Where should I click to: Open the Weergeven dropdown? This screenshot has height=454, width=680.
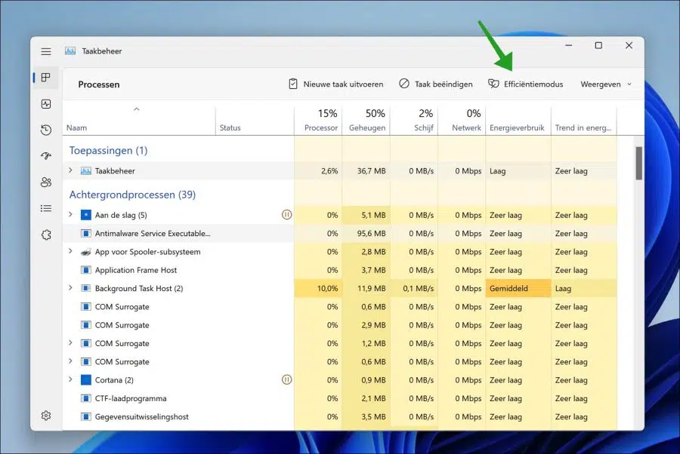point(606,84)
